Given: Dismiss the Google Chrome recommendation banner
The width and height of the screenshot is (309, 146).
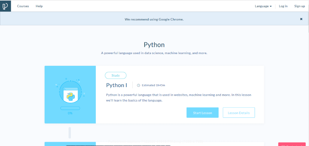Looking at the screenshot, I should pyautogui.click(x=301, y=19).
